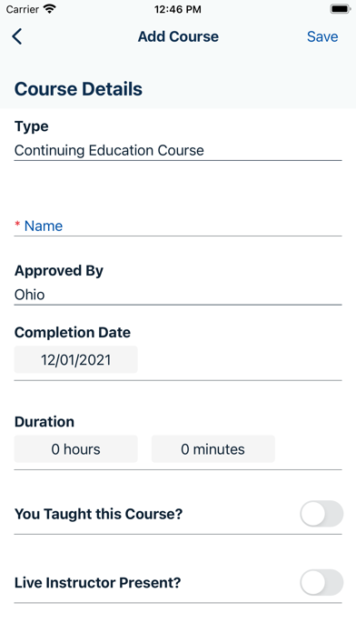Open the Approved By field showing Ohio
356x633 pixels.
(178, 295)
